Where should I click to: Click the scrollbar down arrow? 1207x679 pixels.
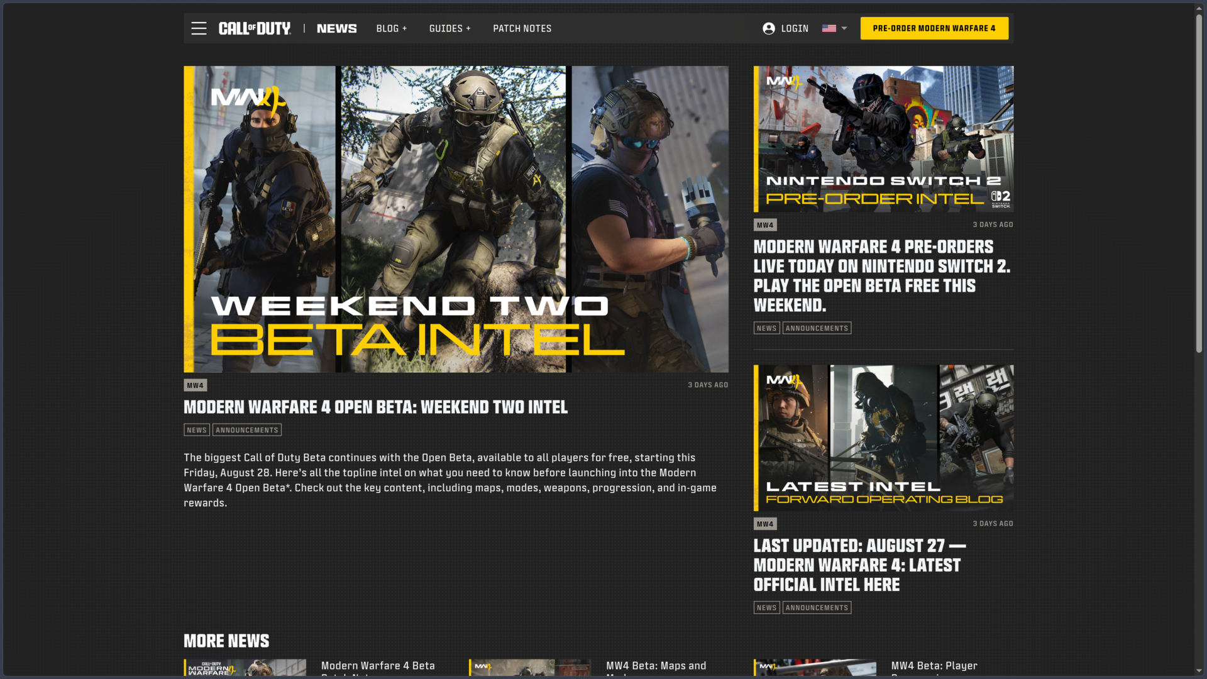coord(1199,671)
